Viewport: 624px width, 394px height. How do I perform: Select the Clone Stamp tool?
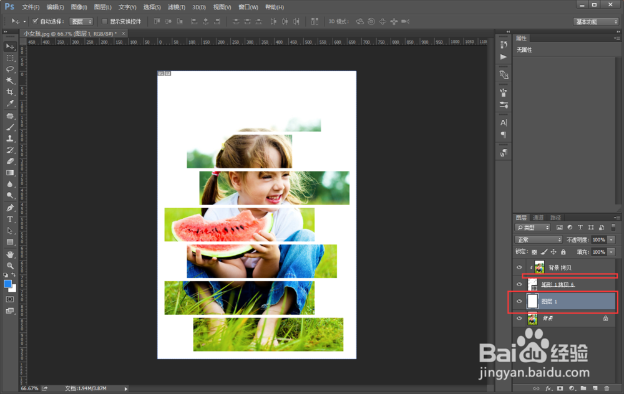coord(10,139)
